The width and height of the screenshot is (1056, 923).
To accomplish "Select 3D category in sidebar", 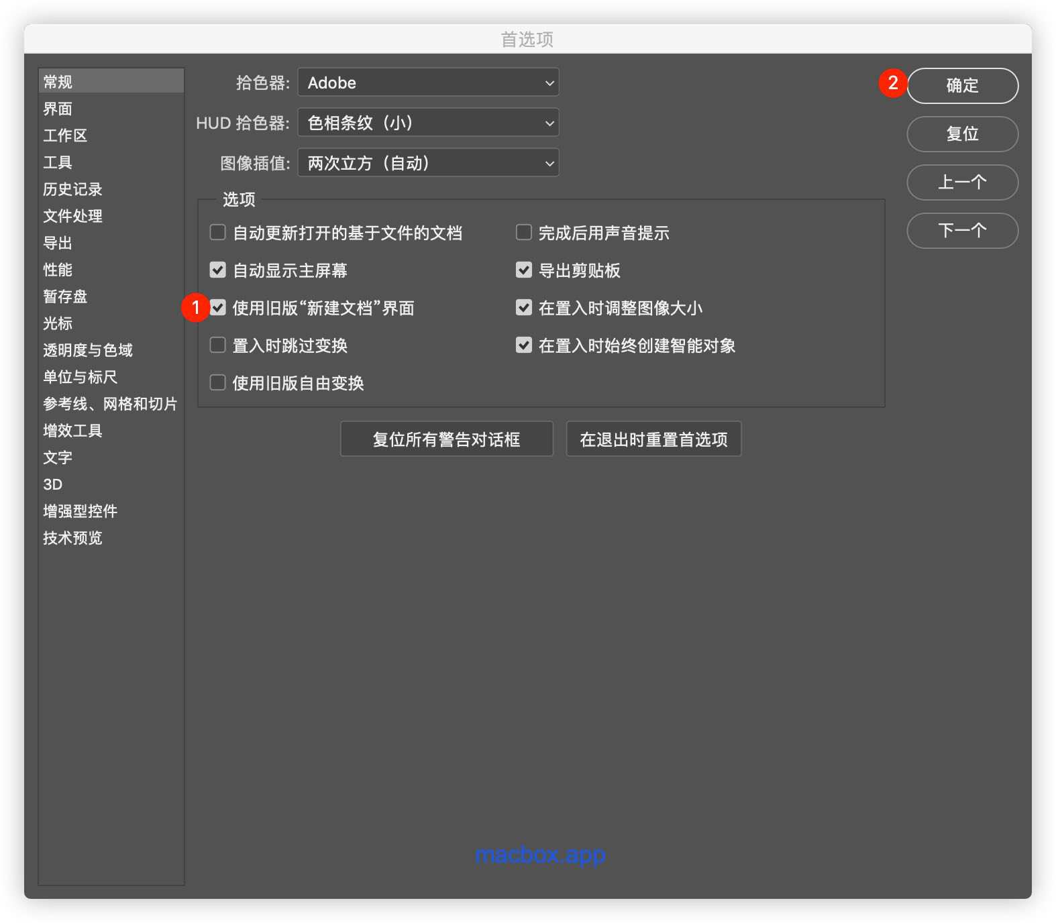I will coord(111,484).
